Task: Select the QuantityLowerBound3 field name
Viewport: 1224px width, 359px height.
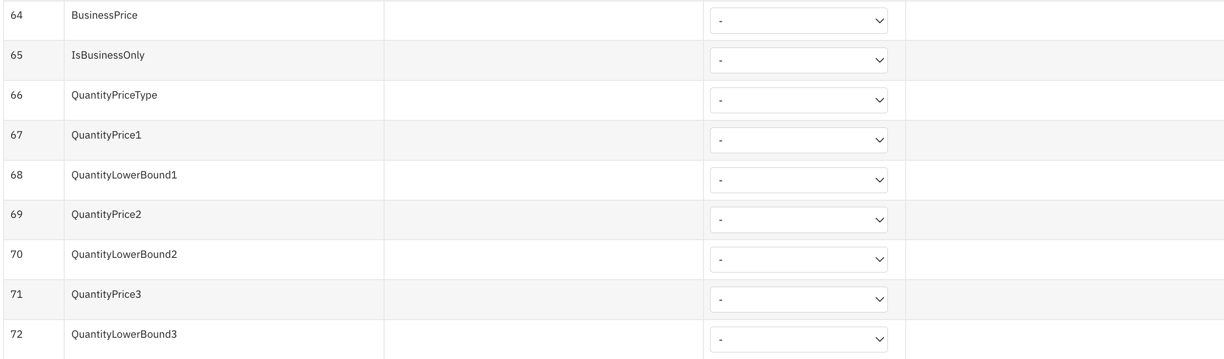Action: click(124, 334)
